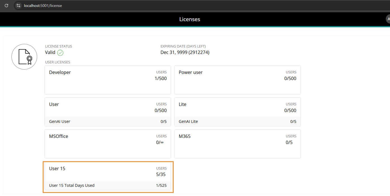Reload the page with the browser refresh icon
Screen dimensions: 390x196
(x=6, y=6)
